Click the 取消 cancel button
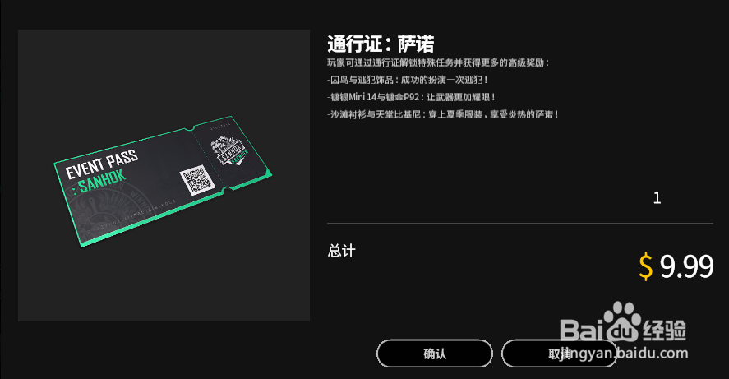Image resolution: width=729 pixels, height=379 pixels. (560, 354)
